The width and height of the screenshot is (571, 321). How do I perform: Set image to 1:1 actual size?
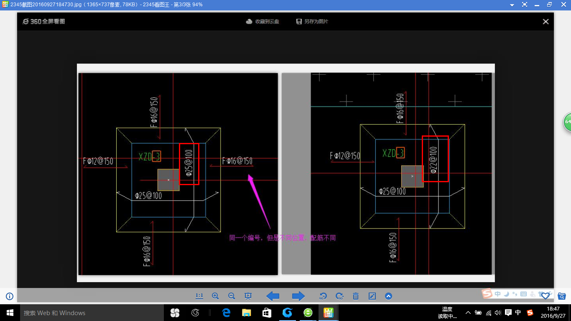199,296
